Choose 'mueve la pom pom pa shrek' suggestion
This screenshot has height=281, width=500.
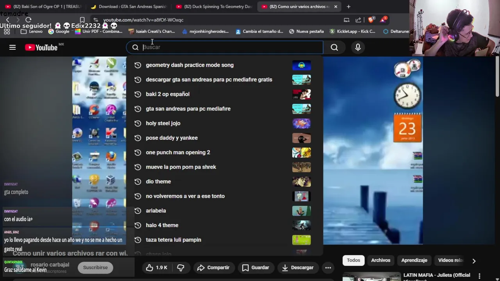pos(225,167)
